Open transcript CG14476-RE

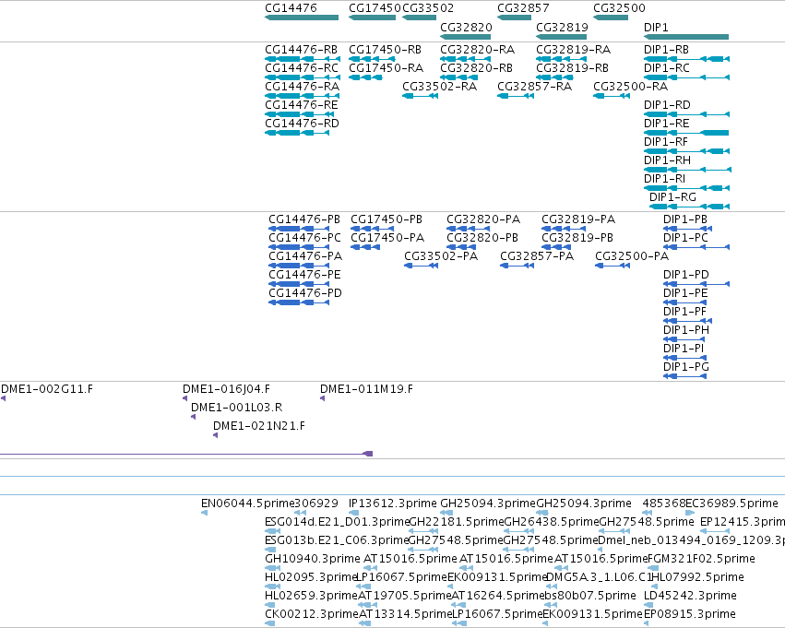[302, 105]
